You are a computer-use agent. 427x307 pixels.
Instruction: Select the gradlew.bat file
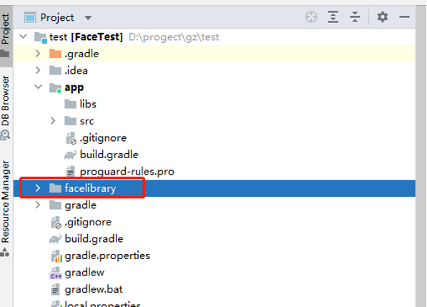coord(94,289)
